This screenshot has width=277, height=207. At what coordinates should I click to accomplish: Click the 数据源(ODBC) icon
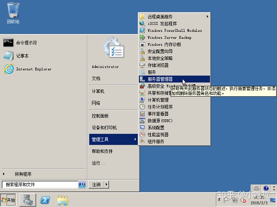pyautogui.click(x=142, y=121)
